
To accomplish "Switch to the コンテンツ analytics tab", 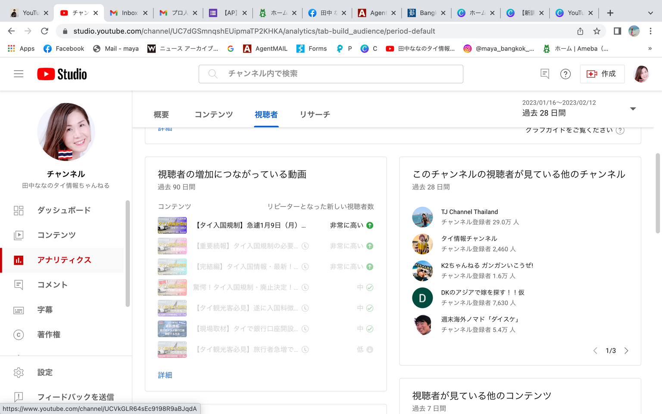I will pos(213,115).
